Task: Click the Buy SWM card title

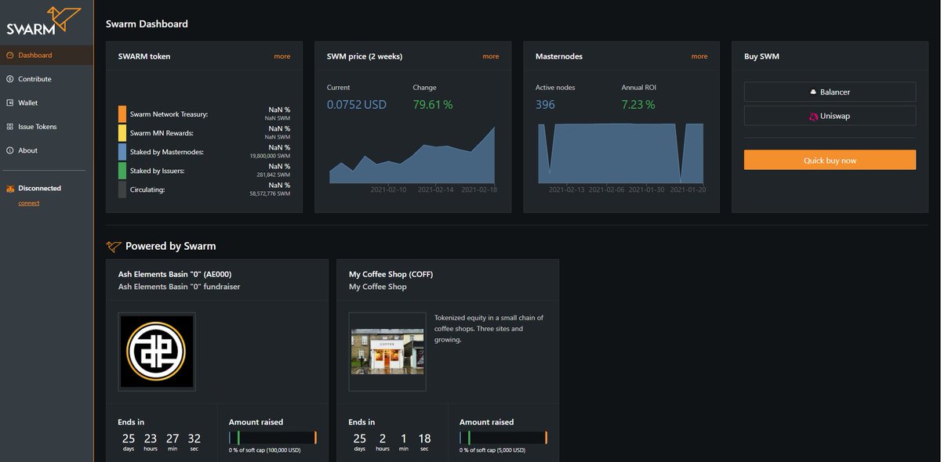Action: point(761,56)
